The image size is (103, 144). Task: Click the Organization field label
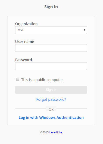26,24
